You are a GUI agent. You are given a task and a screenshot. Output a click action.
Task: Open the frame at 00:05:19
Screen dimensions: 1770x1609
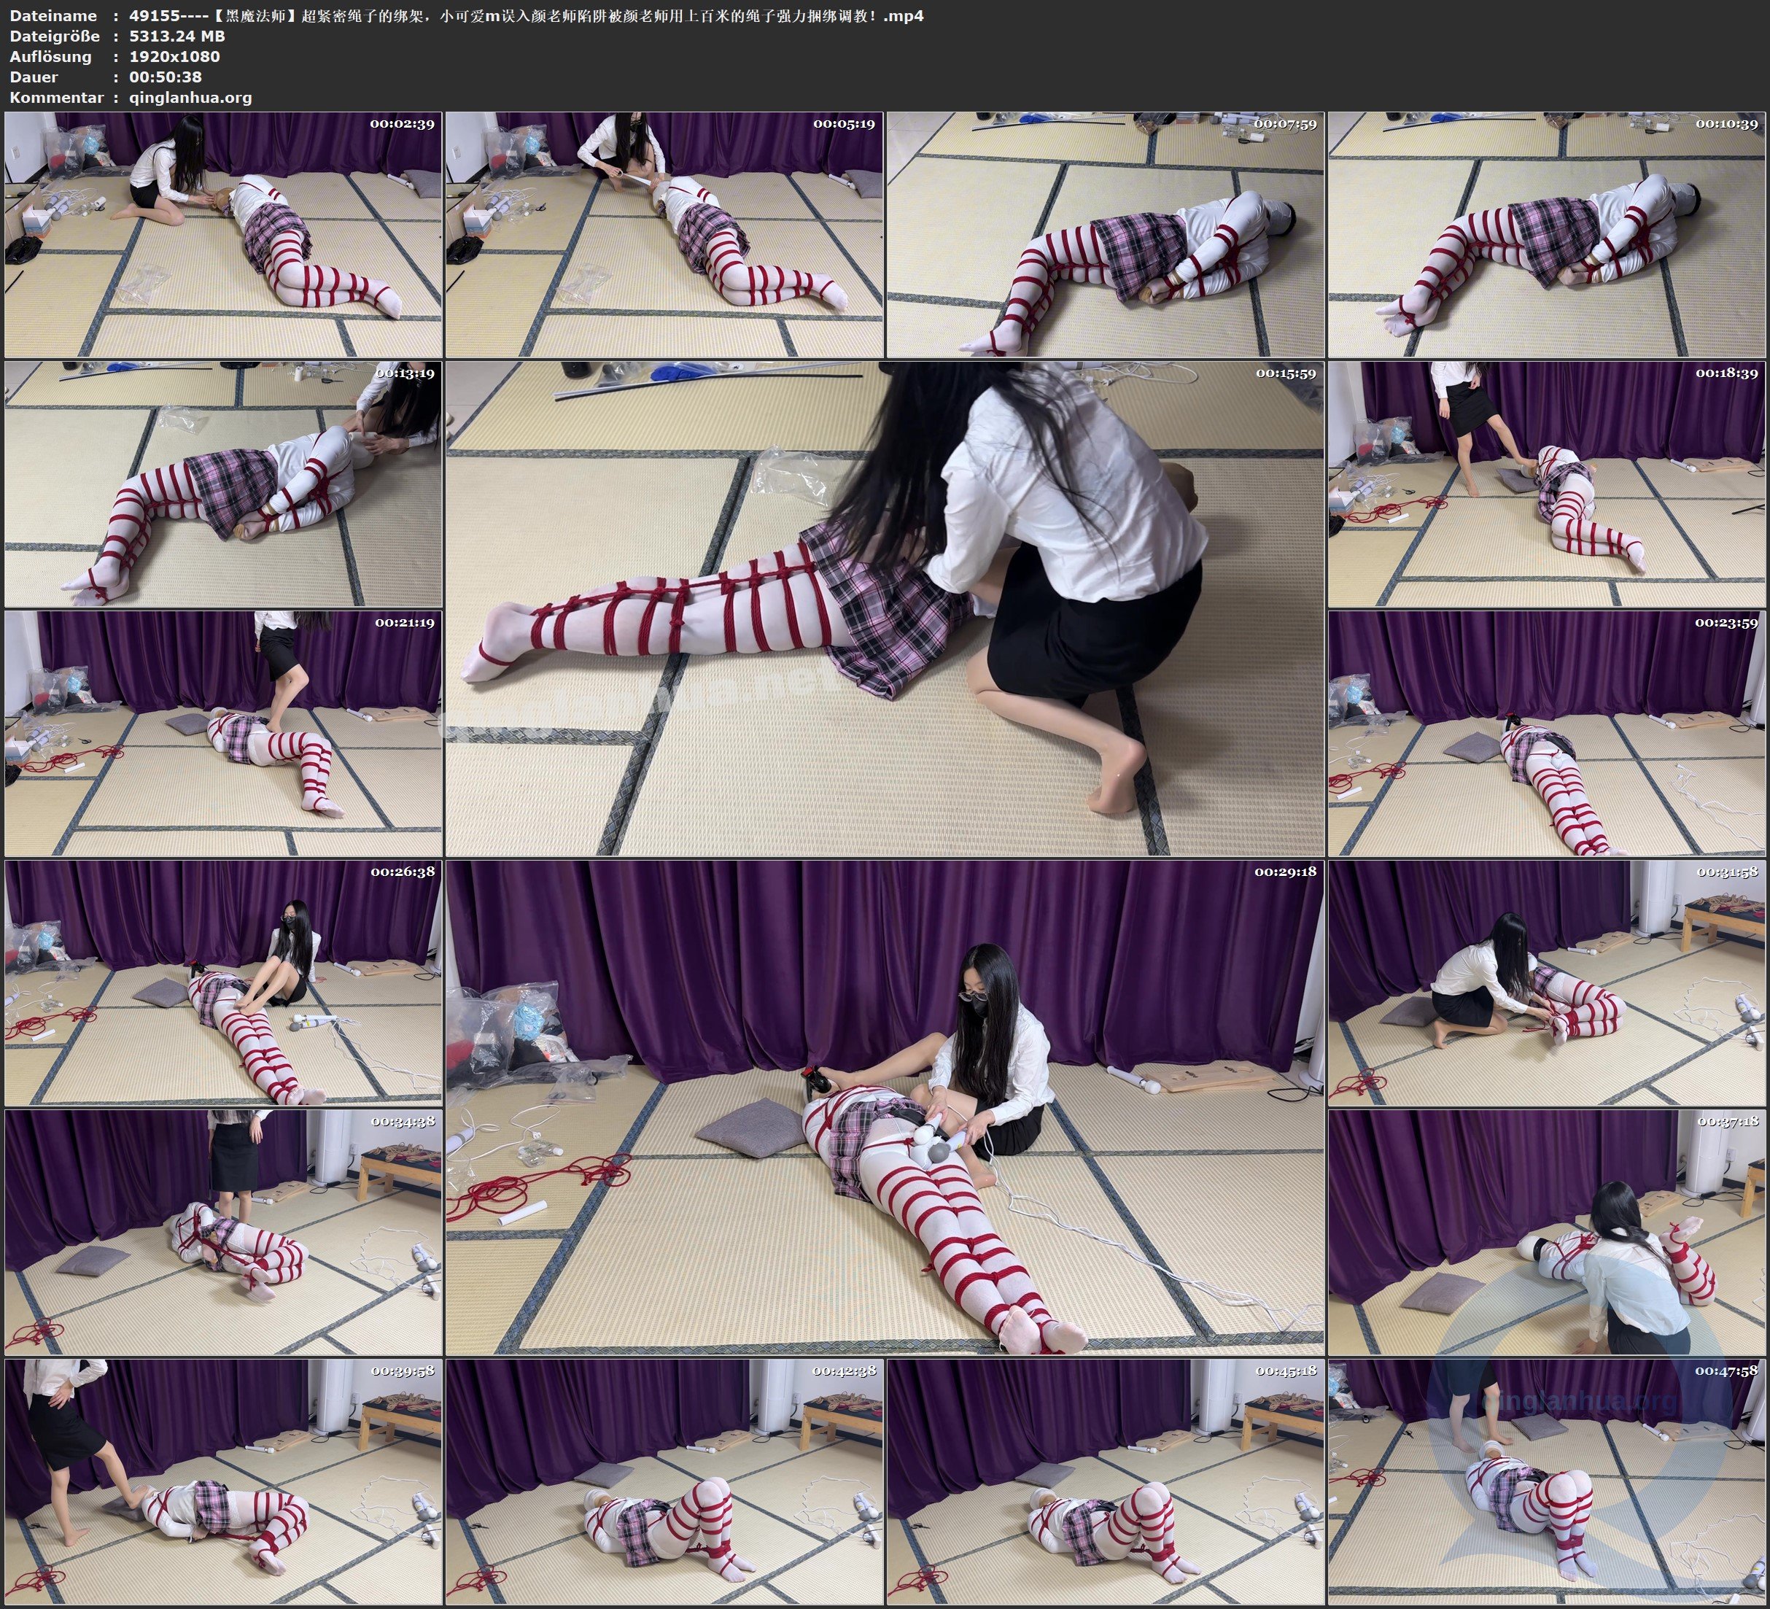[664, 235]
